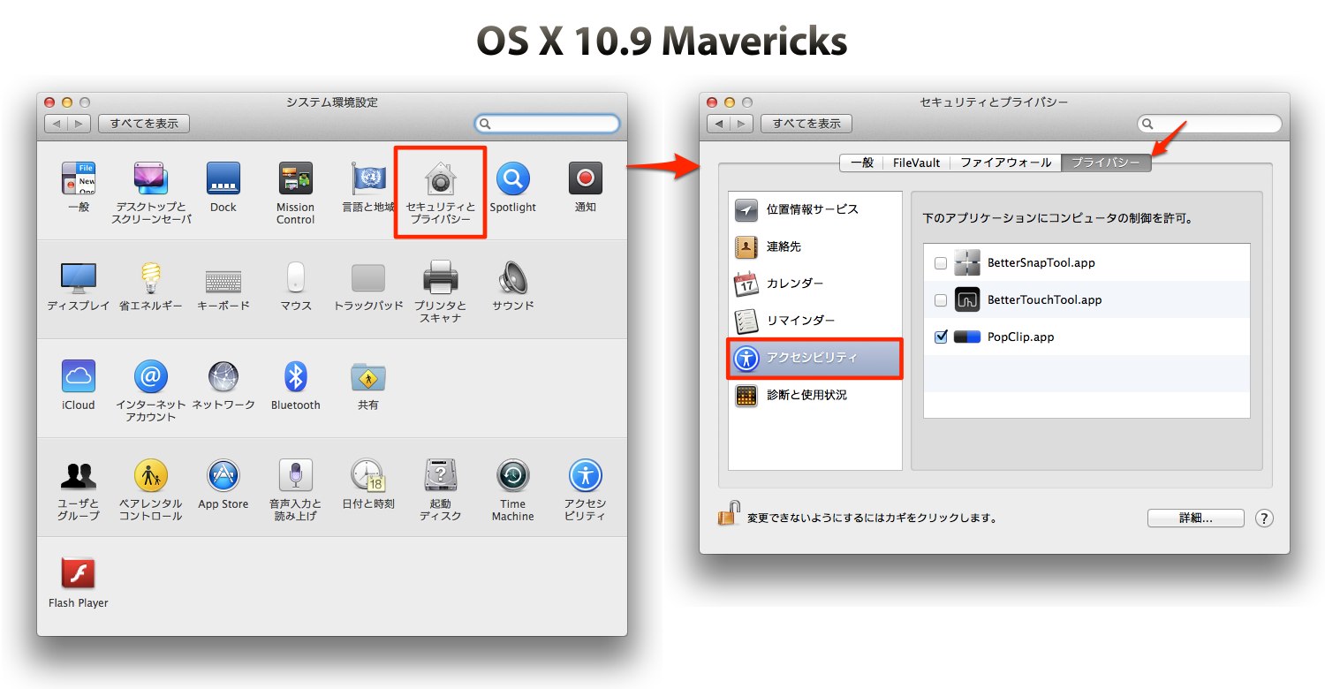Open デスクトップとスクリーンセーバ preferences
Screen dimensions: 1325x689
click(151, 179)
